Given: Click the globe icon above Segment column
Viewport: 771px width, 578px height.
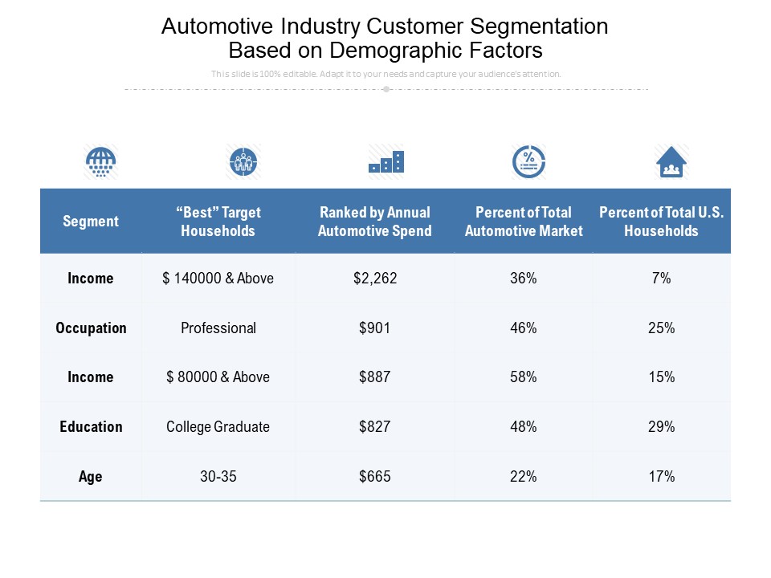Looking at the screenshot, I should (x=101, y=161).
